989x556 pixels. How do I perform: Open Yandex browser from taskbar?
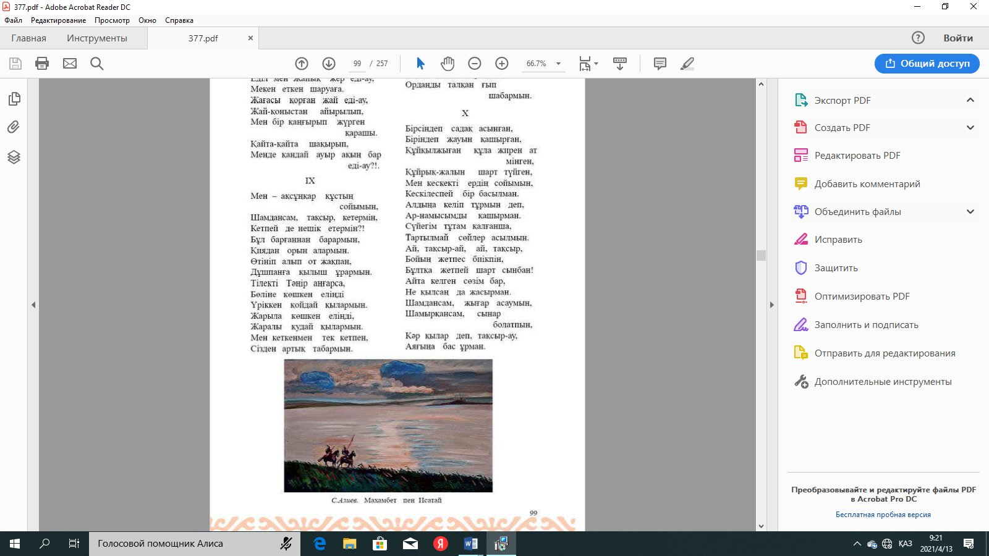(441, 544)
